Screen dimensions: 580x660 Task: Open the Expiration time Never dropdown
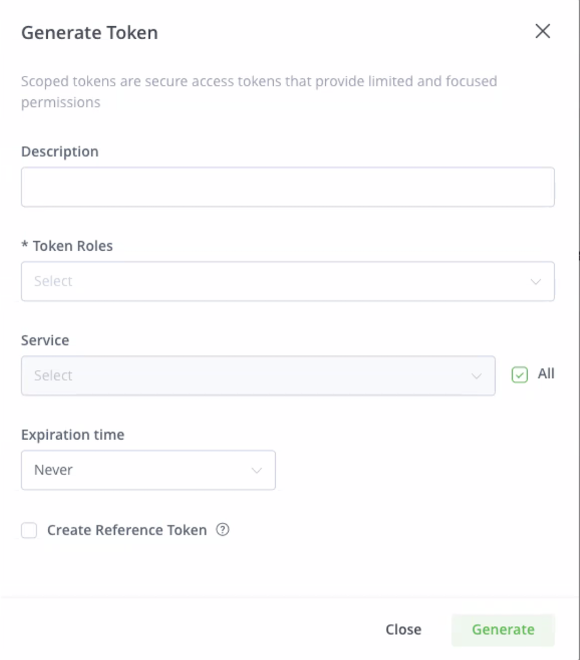tap(148, 470)
